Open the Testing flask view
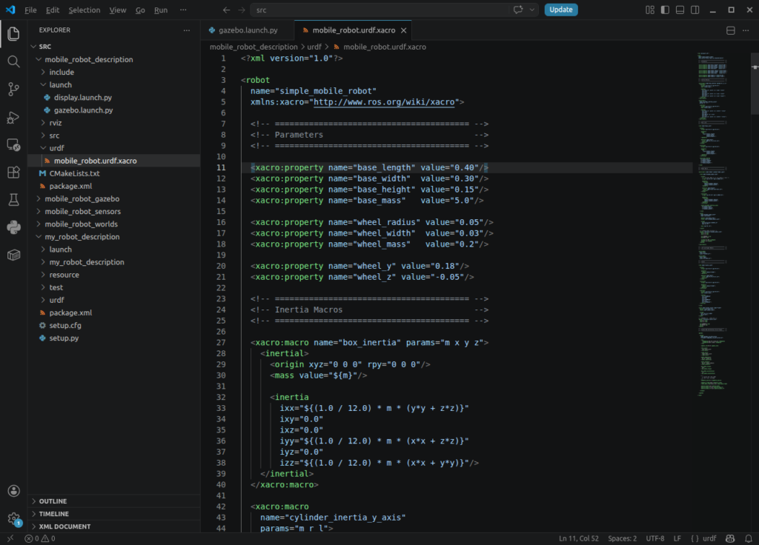759x545 pixels. (x=13, y=200)
